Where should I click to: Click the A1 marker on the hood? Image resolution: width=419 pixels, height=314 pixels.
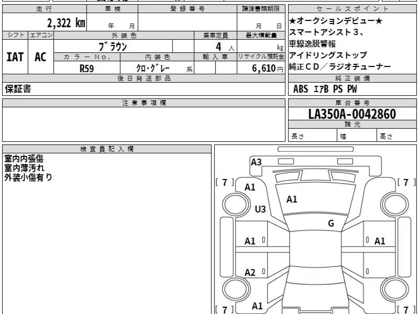292,199
